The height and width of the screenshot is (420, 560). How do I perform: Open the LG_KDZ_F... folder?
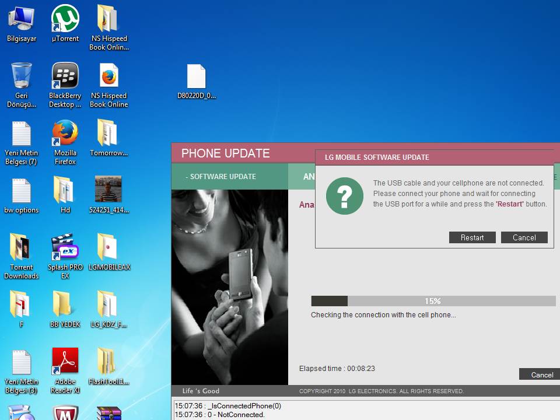[x=109, y=309]
